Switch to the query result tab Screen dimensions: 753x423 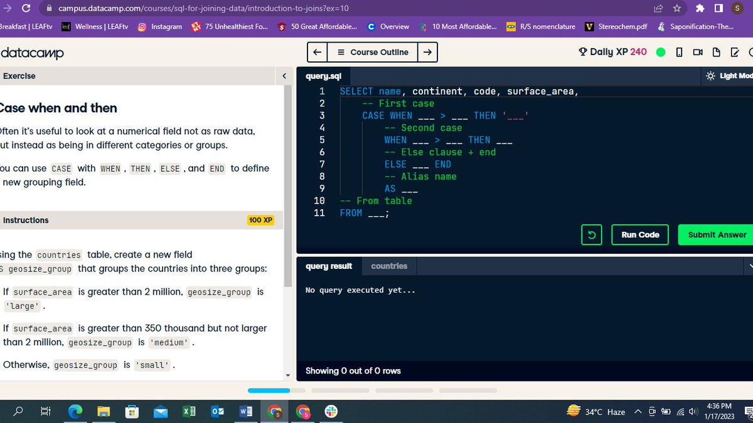pyautogui.click(x=329, y=266)
